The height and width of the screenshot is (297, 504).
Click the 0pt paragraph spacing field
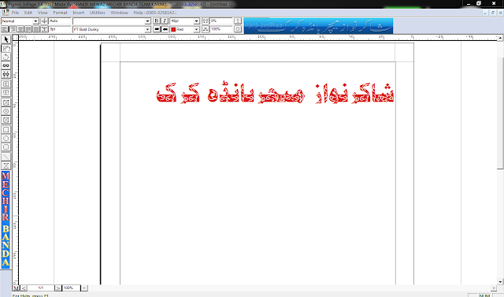(x=60, y=29)
